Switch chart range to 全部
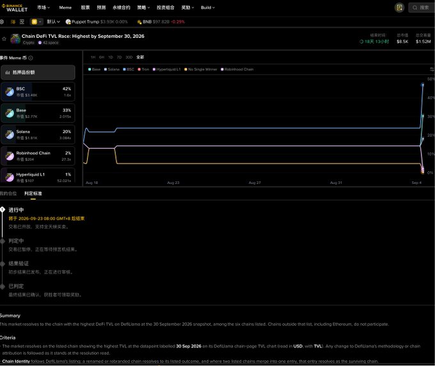The height and width of the screenshot is (366, 435). point(140,57)
